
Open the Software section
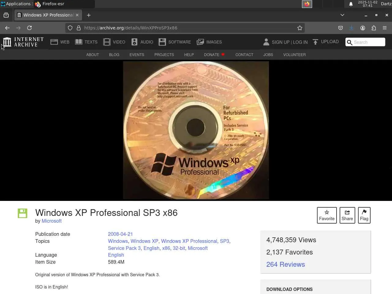[x=175, y=42]
